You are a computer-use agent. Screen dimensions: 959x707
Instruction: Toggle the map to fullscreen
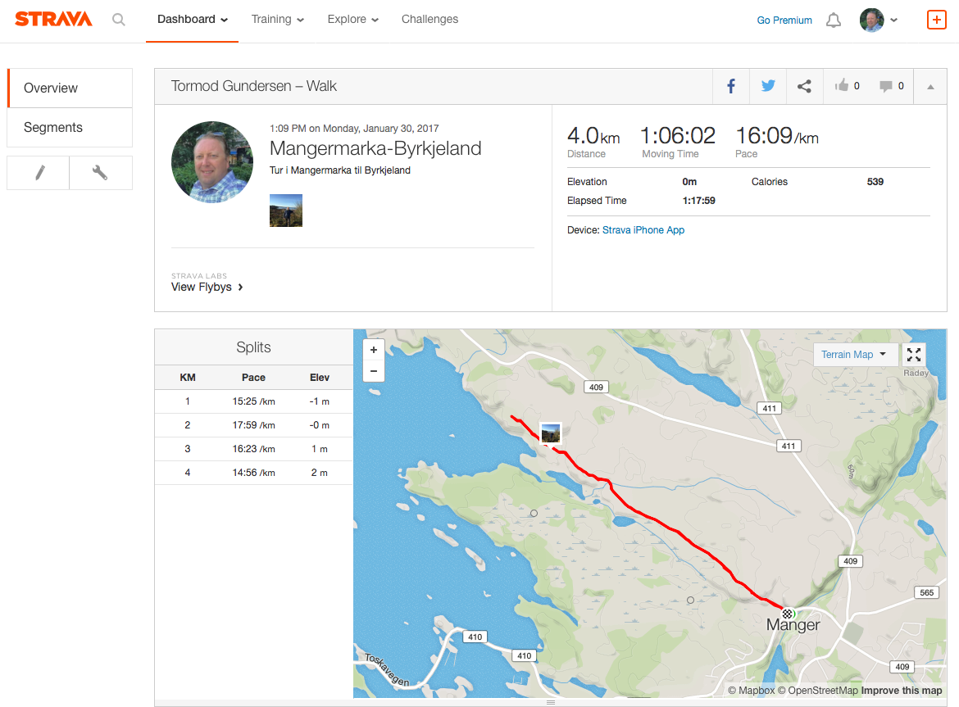(914, 355)
